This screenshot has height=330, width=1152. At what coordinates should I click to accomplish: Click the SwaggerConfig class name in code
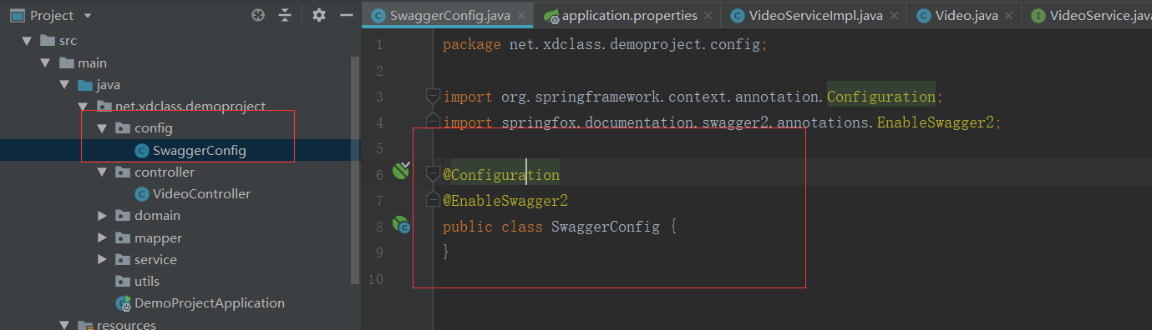tap(606, 227)
